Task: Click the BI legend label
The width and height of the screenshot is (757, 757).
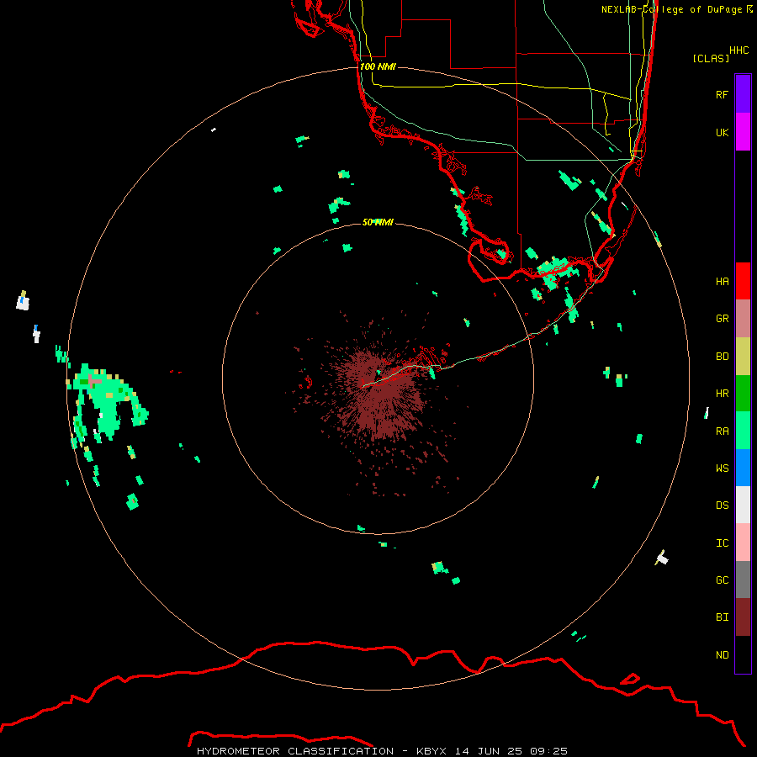Action: 722,617
